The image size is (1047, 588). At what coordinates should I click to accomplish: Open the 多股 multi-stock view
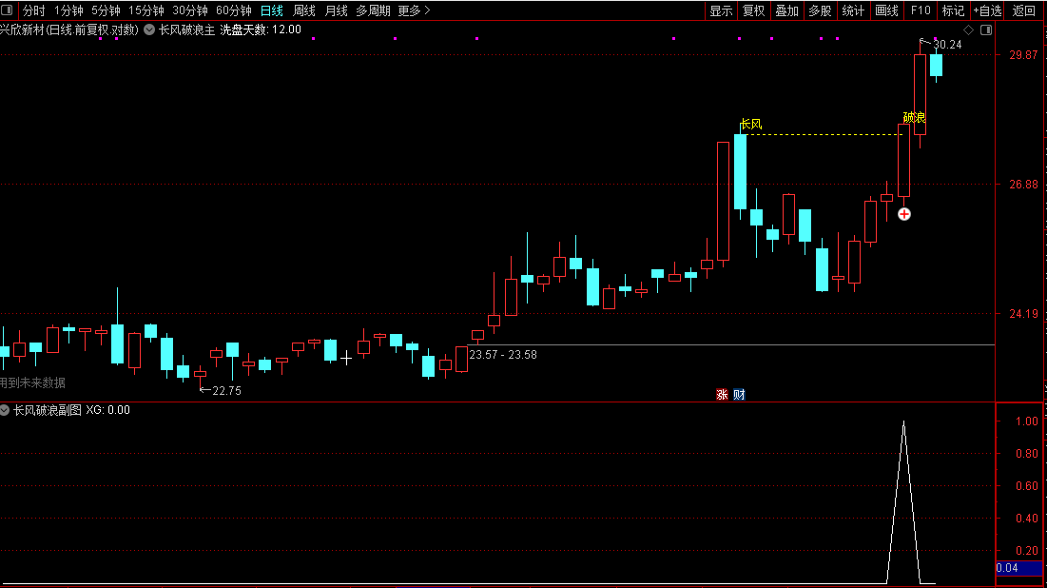tap(820, 10)
